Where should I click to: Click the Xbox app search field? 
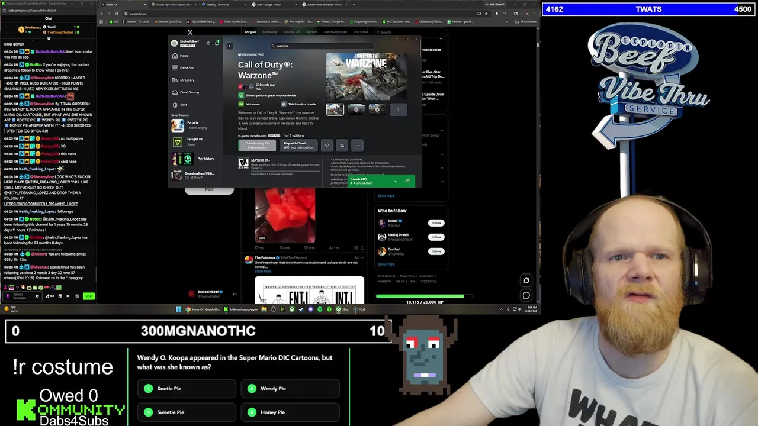(x=323, y=46)
